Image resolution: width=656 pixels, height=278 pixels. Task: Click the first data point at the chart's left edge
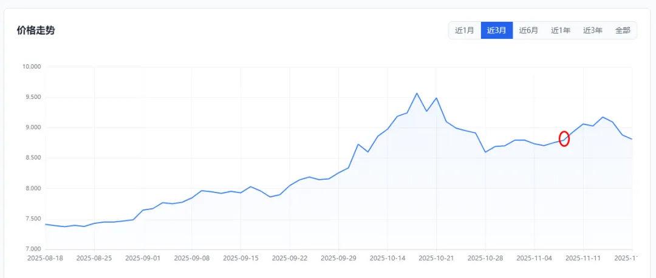46,224
